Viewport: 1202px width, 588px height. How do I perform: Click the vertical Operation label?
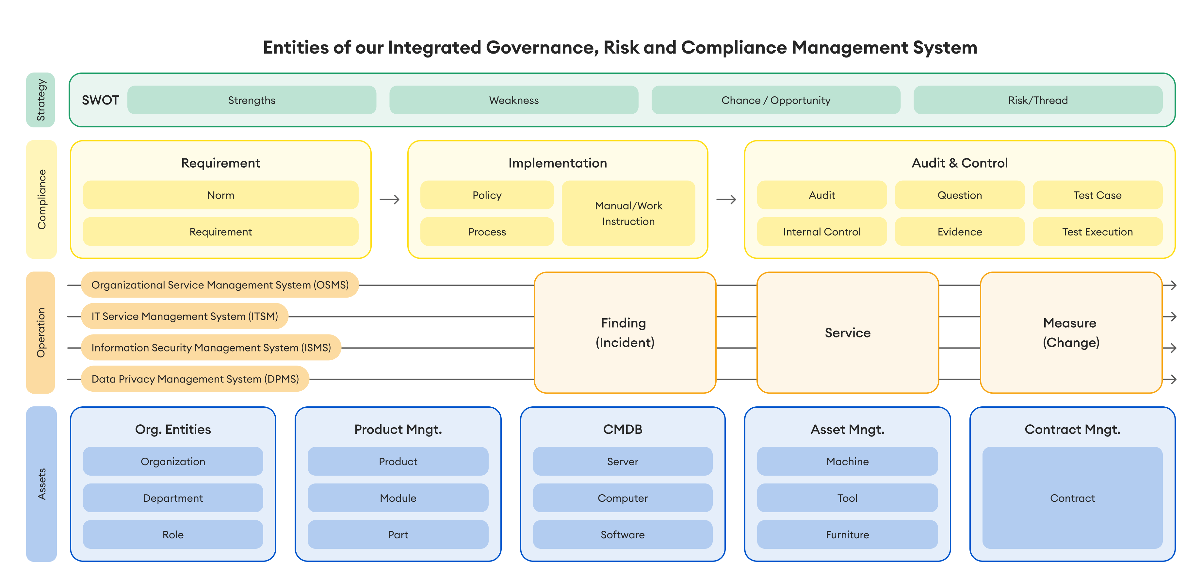(41, 332)
